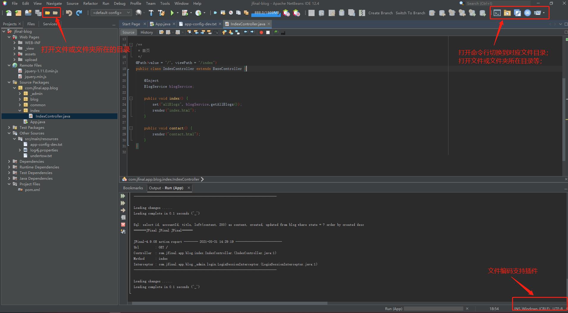The height and width of the screenshot is (313, 568).
Task: Cancel the Run (App) progress task
Action: tap(467, 309)
